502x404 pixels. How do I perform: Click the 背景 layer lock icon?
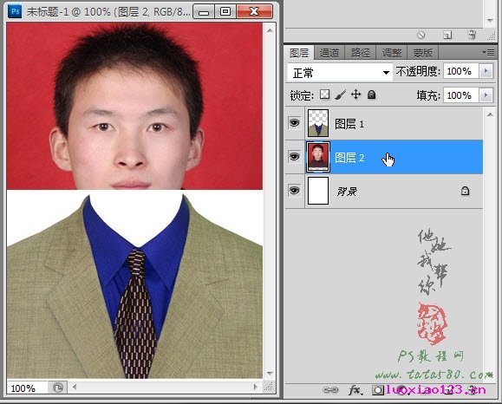pyautogui.click(x=465, y=191)
